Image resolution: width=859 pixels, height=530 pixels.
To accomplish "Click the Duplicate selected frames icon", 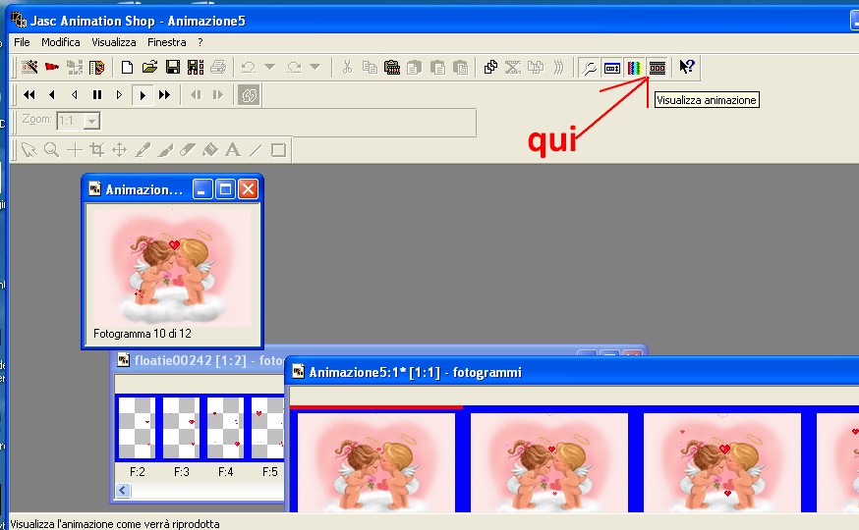I will pos(490,68).
